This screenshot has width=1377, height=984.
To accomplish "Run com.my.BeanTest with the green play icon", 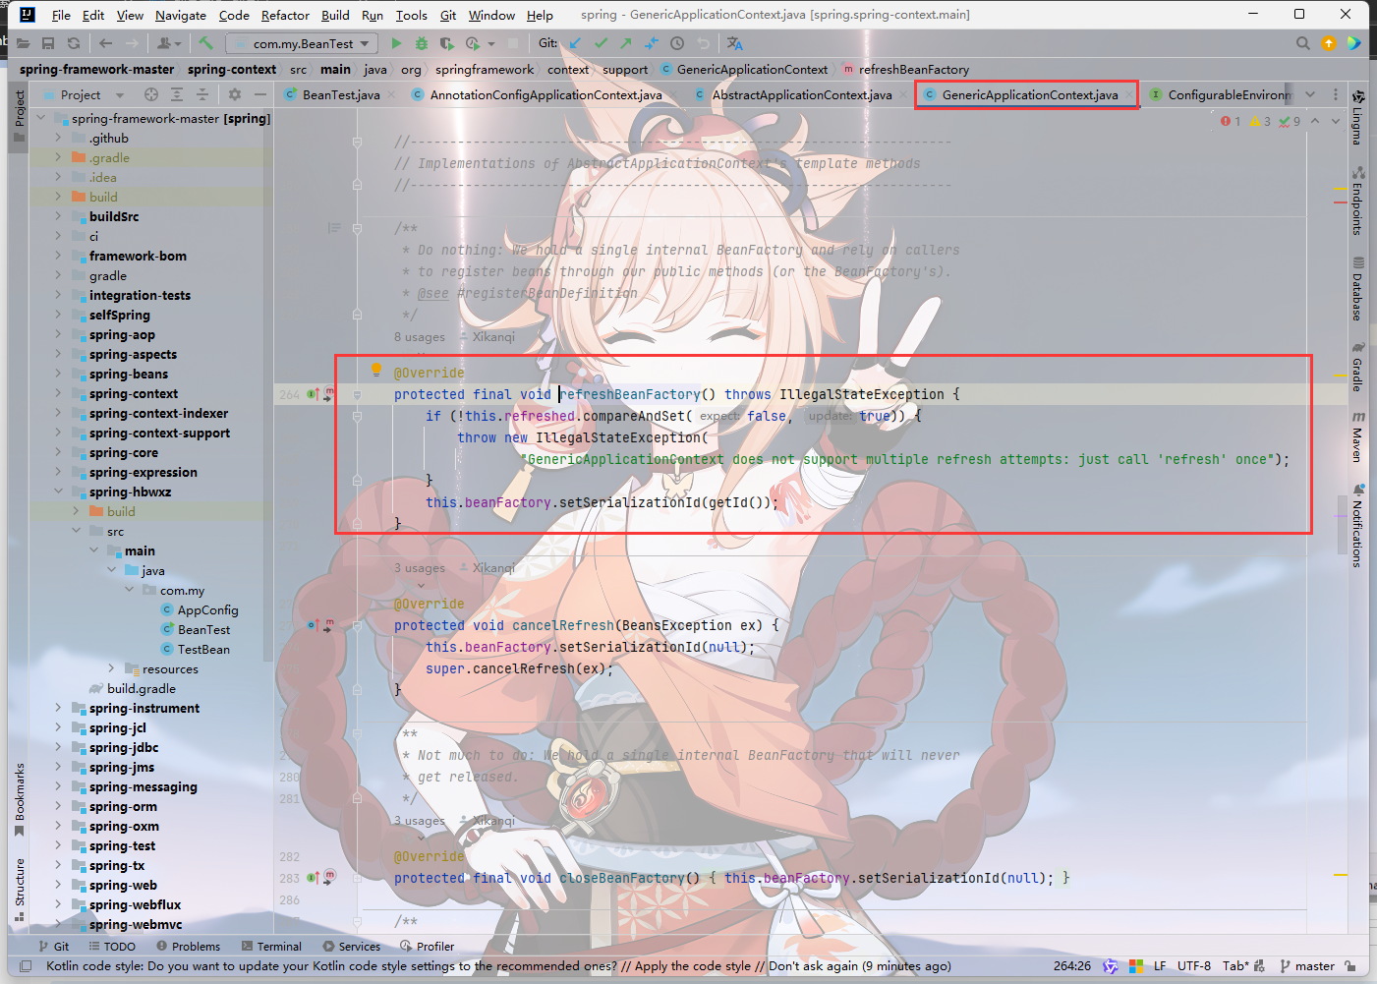I will click(396, 43).
